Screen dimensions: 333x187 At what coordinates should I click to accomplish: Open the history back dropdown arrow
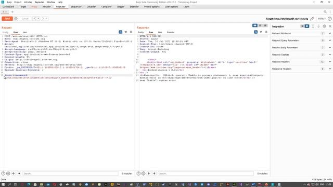tap(38, 19)
